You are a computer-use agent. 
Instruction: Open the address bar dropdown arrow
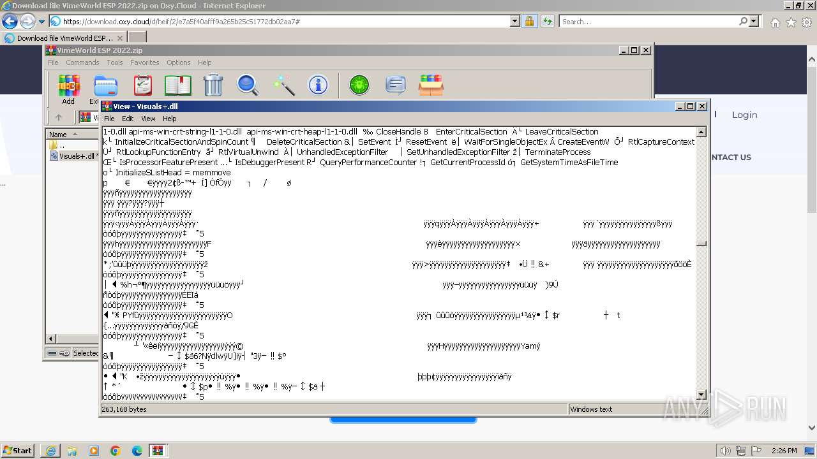(x=515, y=21)
